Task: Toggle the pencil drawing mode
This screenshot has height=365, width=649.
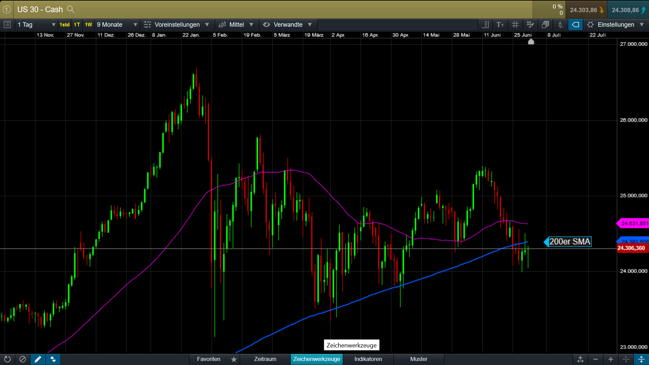Action: pyautogui.click(x=38, y=359)
